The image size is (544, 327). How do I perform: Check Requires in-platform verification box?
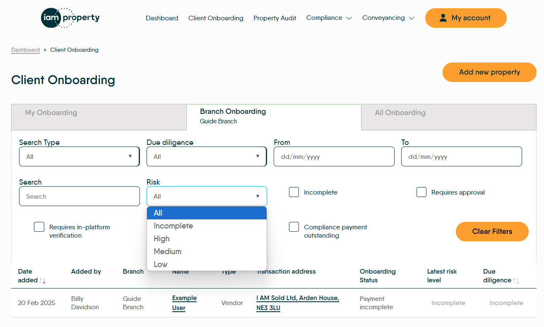point(39,227)
